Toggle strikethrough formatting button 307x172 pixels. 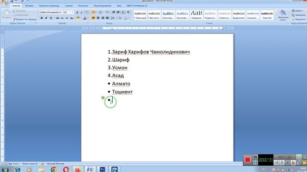click(58, 18)
